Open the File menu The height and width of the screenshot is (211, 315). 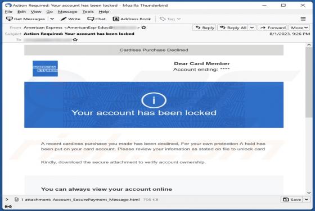click(8, 12)
